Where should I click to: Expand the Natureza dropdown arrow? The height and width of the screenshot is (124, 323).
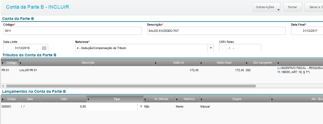[211, 48]
